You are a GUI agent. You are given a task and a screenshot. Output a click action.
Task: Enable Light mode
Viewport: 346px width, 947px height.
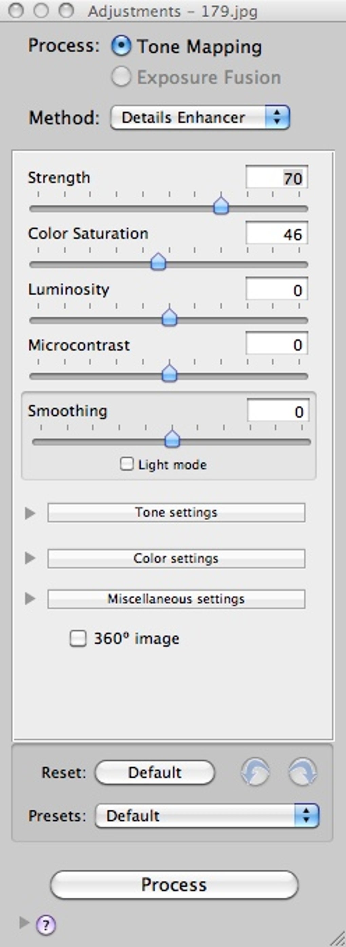click(x=128, y=464)
